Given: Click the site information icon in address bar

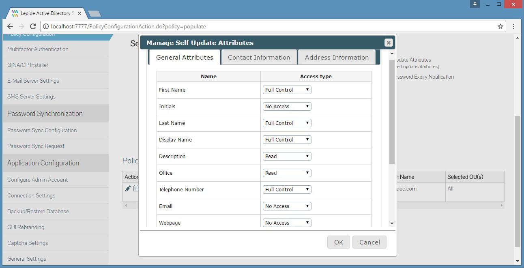Looking at the screenshot, I should point(45,26).
